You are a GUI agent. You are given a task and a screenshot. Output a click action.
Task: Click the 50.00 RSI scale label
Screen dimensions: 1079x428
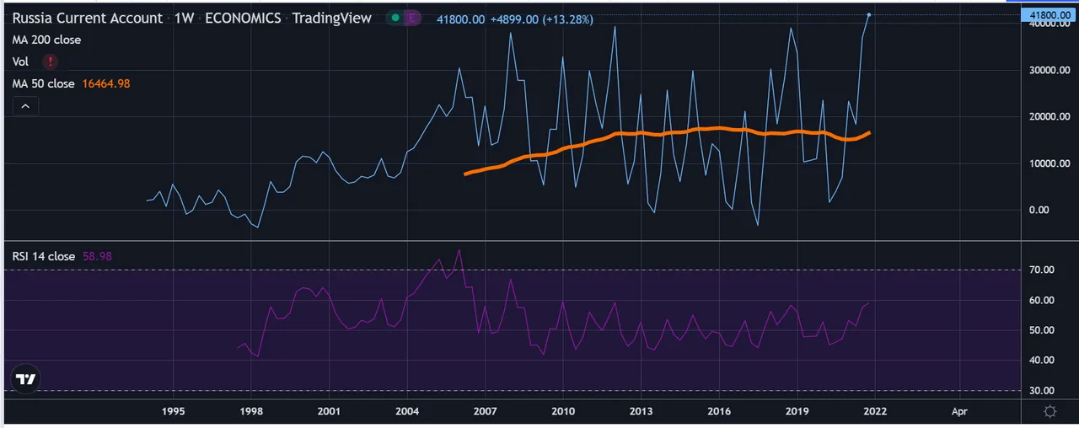[1040, 330]
